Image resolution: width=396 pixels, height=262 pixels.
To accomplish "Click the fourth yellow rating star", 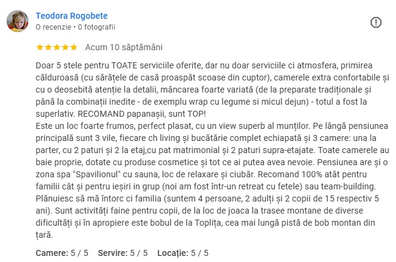I will tap(65, 47).
